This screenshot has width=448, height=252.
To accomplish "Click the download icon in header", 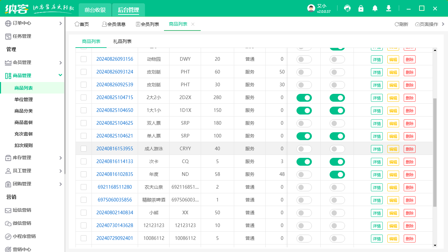I will point(389,9).
